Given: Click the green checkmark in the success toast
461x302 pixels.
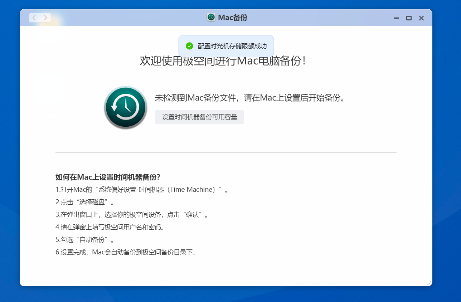Looking at the screenshot, I should [x=189, y=46].
